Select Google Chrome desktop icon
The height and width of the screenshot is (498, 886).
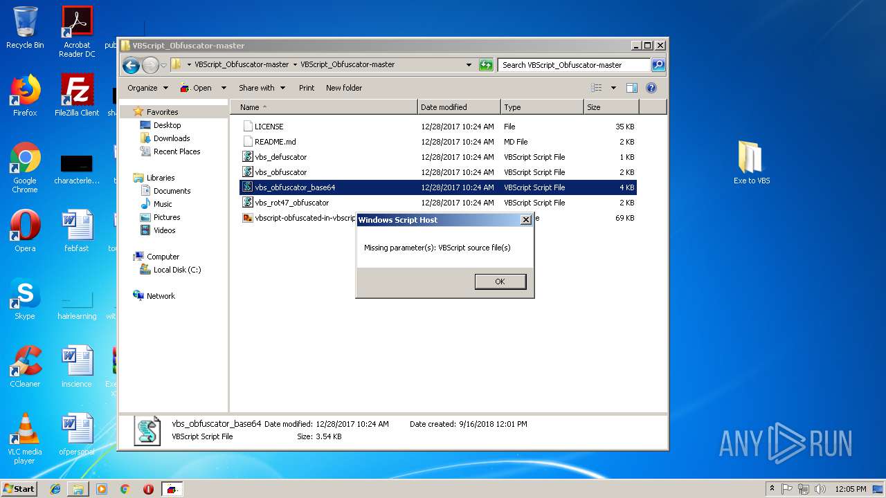(x=25, y=167)
